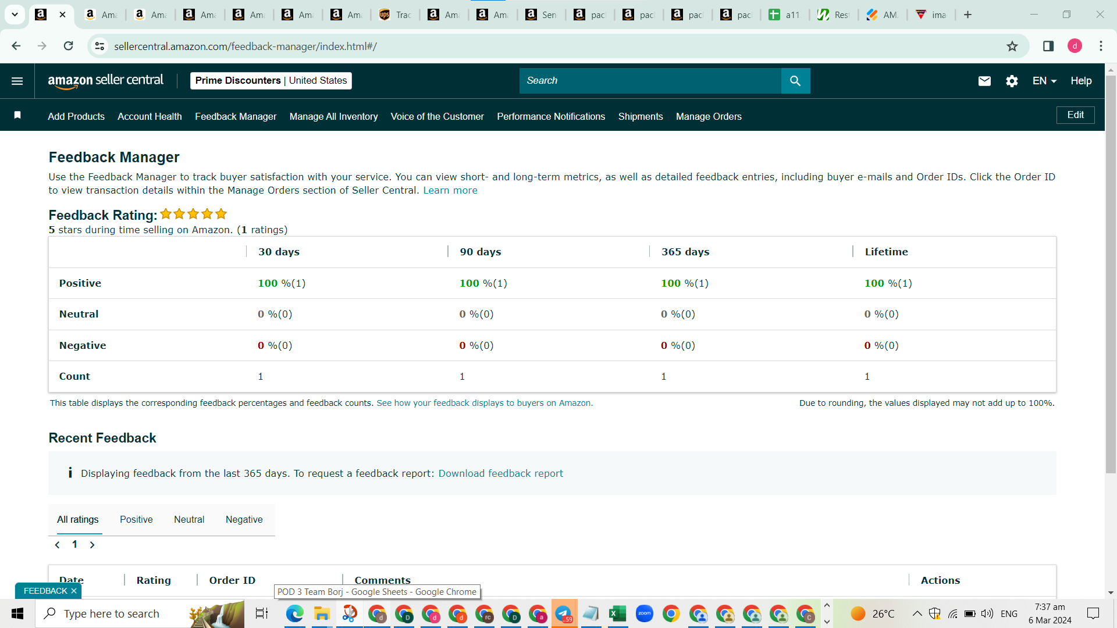Open the Windows notification center
1117x628 pixels.
pos(1093,613)
